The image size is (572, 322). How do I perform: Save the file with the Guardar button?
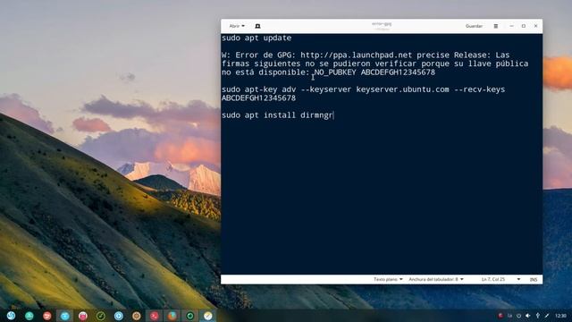point(474,26)
